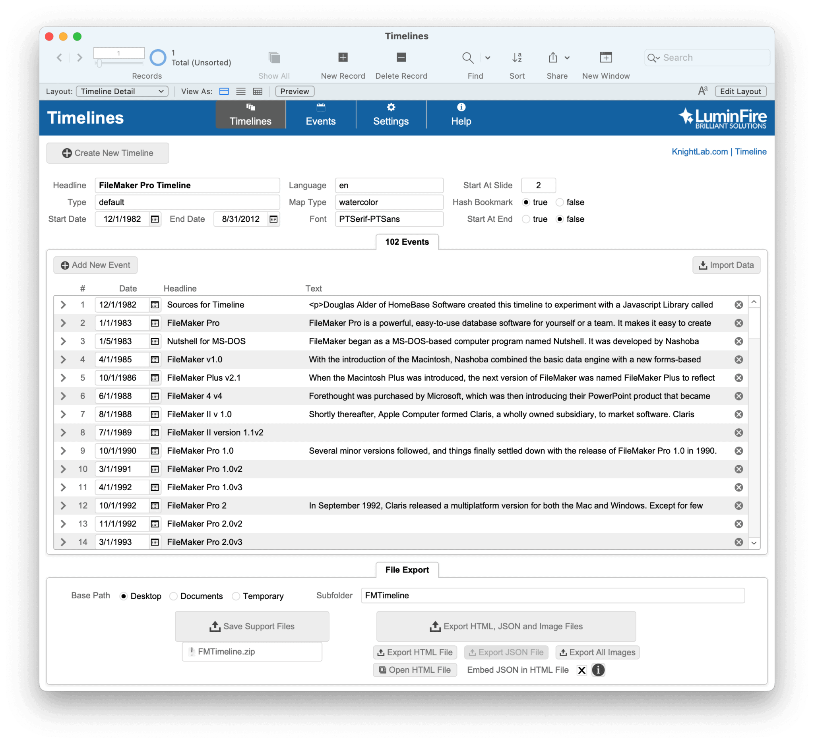
Task: Open the Settings tab
Action: (x=390, y=114)
